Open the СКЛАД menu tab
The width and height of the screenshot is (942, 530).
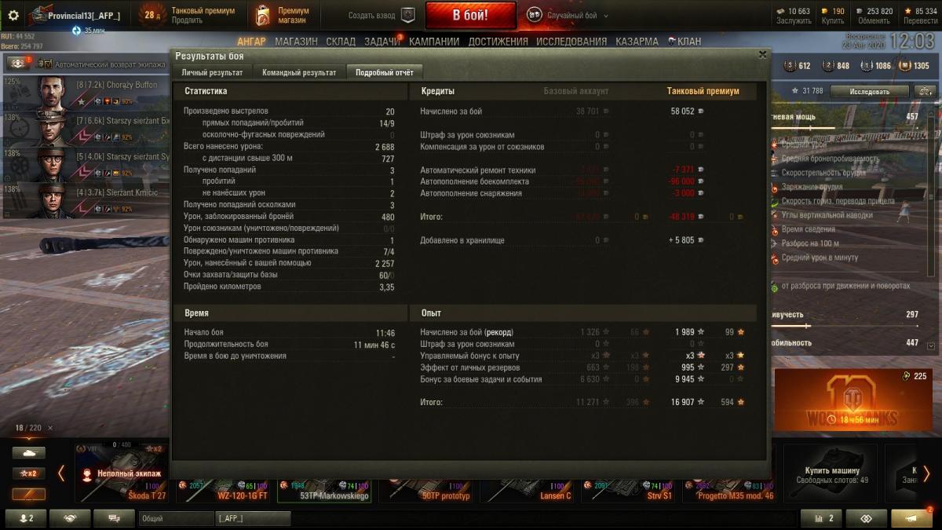click(x=341, y=42)
